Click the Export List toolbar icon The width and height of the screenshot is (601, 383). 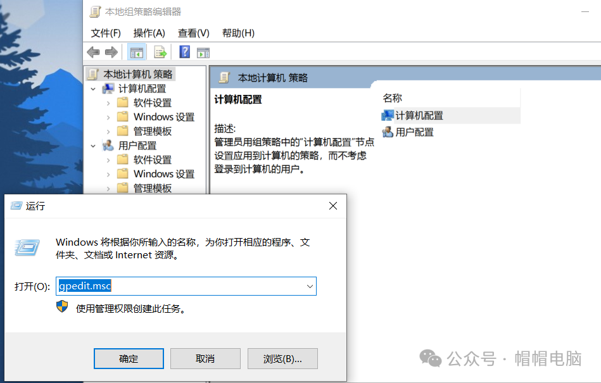point(160,52)
